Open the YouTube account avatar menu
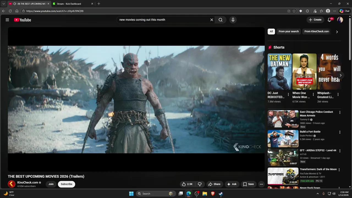 pyautogui.click(x=340, y=20)
